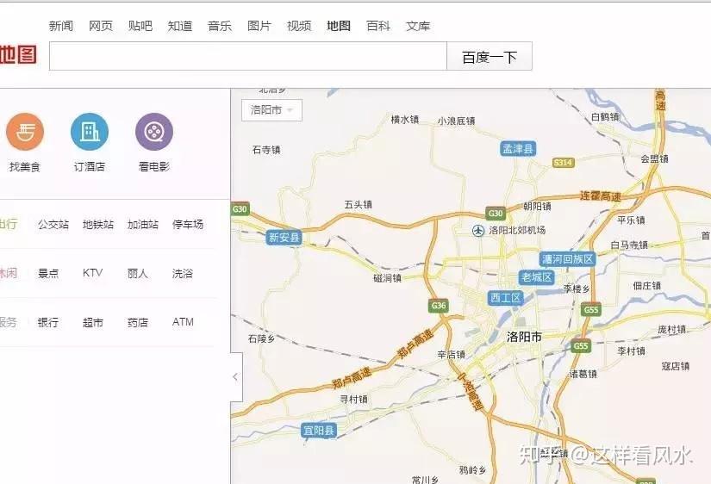Click the 李村镇 town label
The height and width of the screenshot is (484, 711).
[x=631, y=351]
